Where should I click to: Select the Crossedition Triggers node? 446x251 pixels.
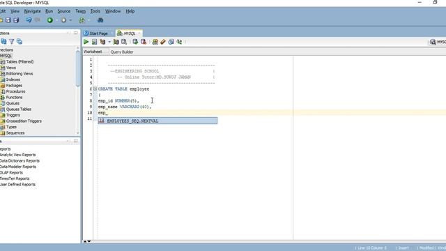pos(24,121)
